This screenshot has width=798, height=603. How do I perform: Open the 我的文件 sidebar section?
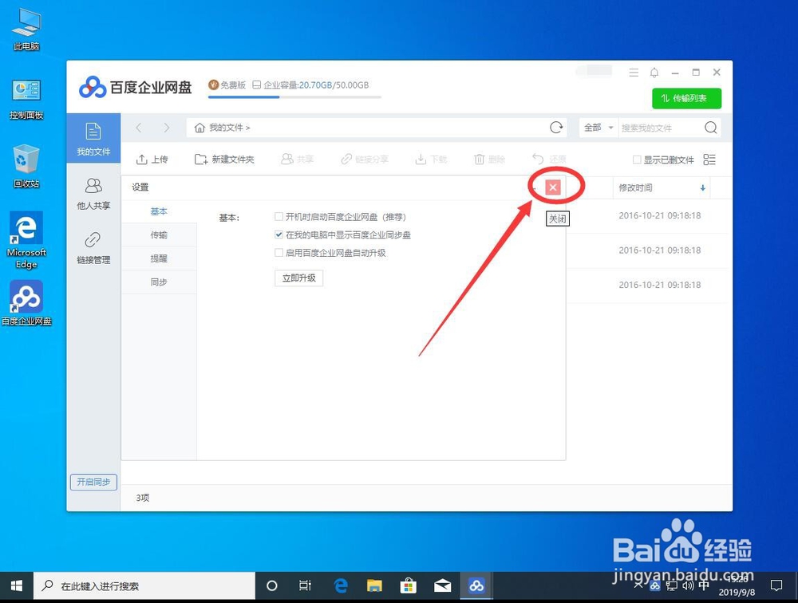(93, 139)
